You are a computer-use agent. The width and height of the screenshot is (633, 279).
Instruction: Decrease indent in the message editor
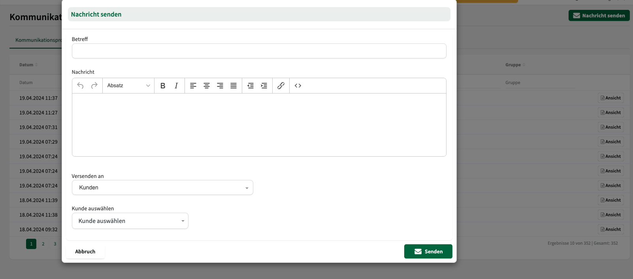[x=251, y=86]
